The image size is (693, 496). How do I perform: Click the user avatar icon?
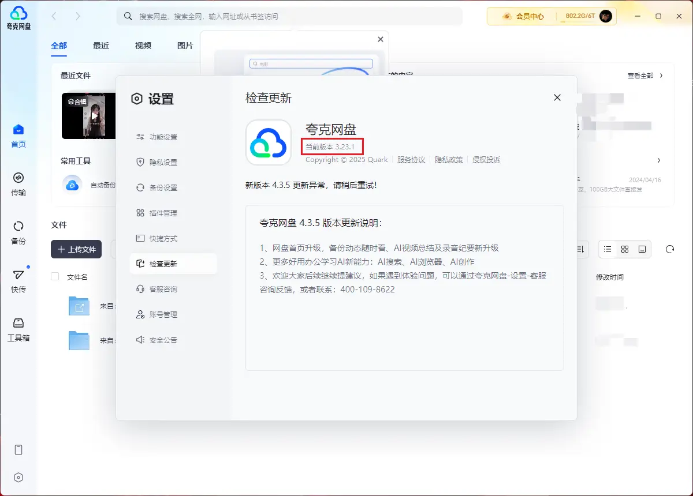[x=606, y=16]
